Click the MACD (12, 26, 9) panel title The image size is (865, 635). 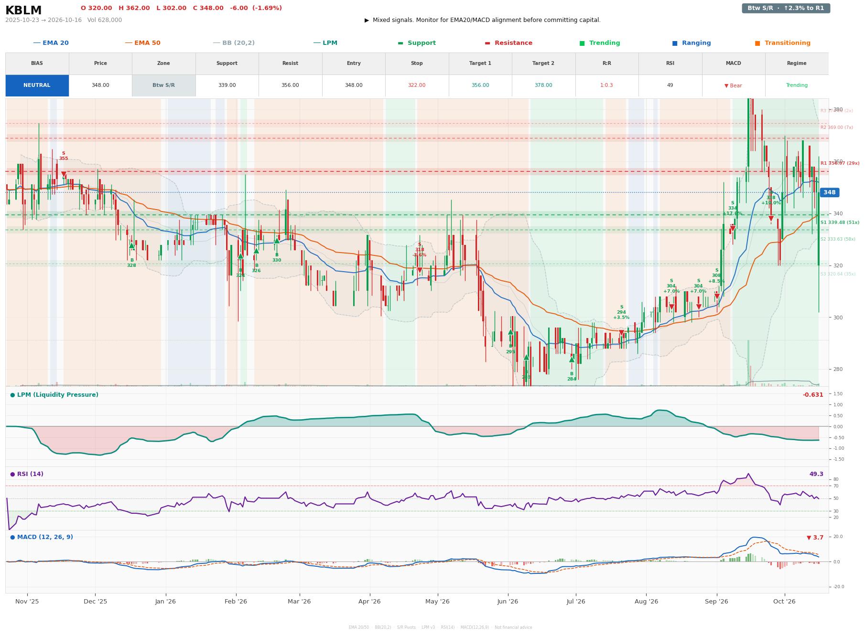click(x=42, y=537)
